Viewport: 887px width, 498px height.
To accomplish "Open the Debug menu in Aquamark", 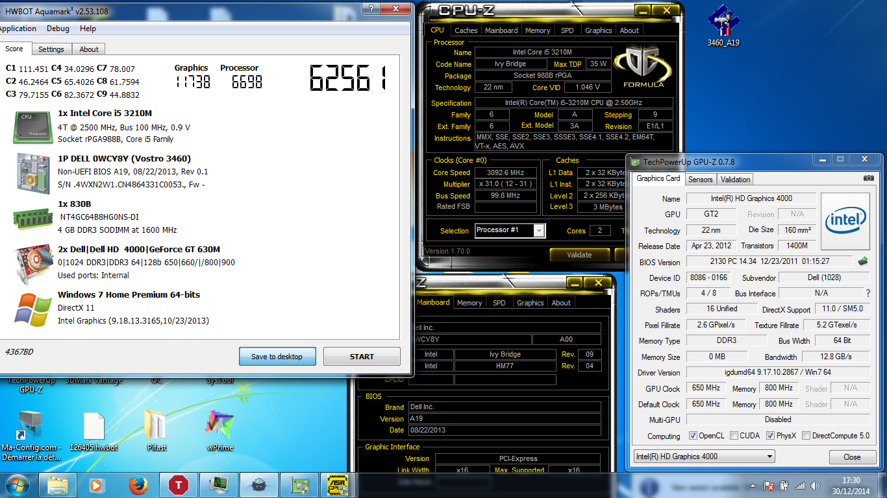I will [x=58, y=29].
